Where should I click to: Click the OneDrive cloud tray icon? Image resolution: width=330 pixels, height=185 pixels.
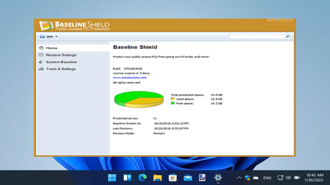click(256, 178)
